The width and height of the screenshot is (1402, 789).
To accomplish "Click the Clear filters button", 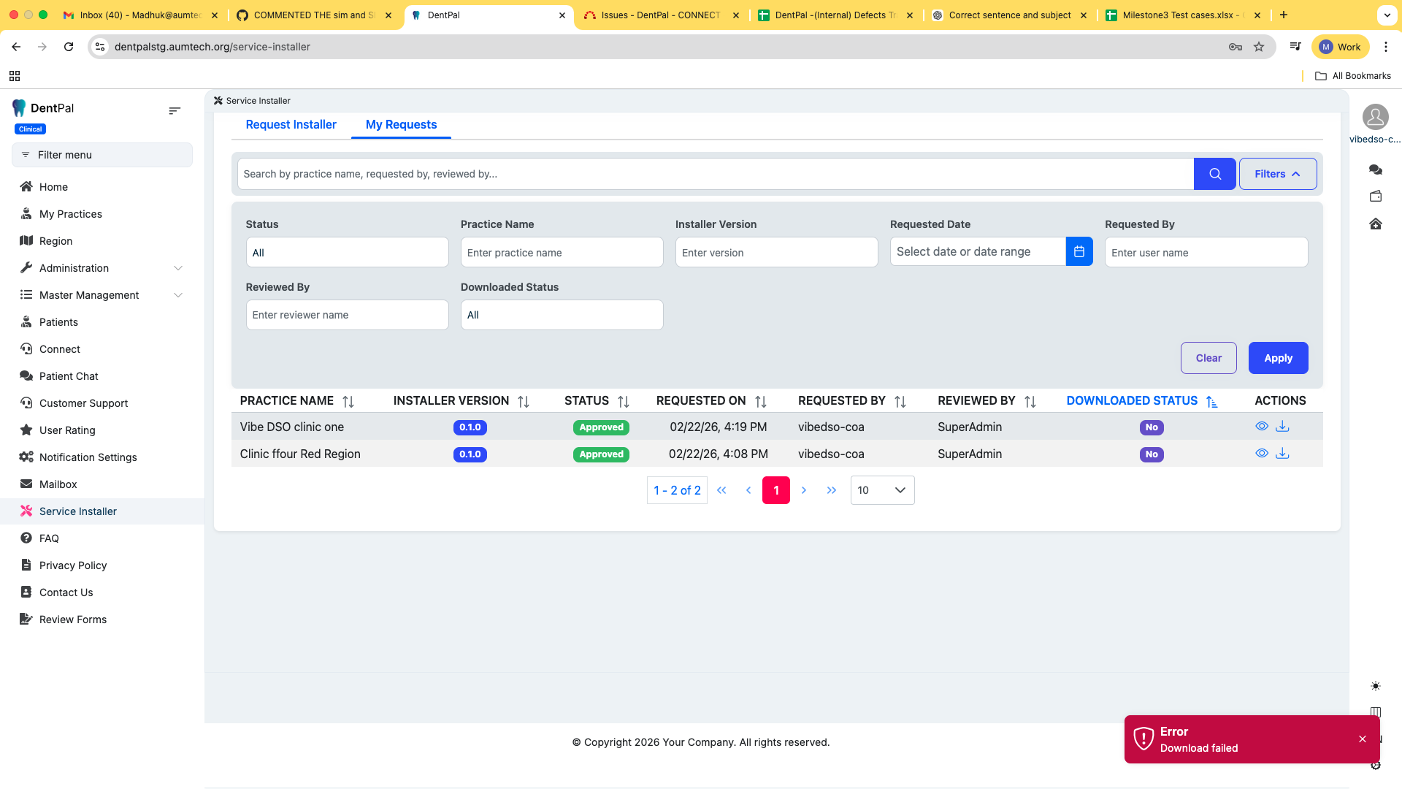I will coord(1208,358).
